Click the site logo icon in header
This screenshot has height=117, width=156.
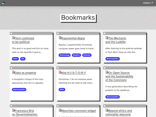pyautogui.click(x=3, y=3)
